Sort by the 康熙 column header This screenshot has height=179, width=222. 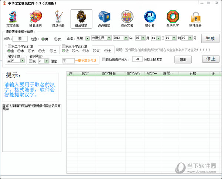170,73
